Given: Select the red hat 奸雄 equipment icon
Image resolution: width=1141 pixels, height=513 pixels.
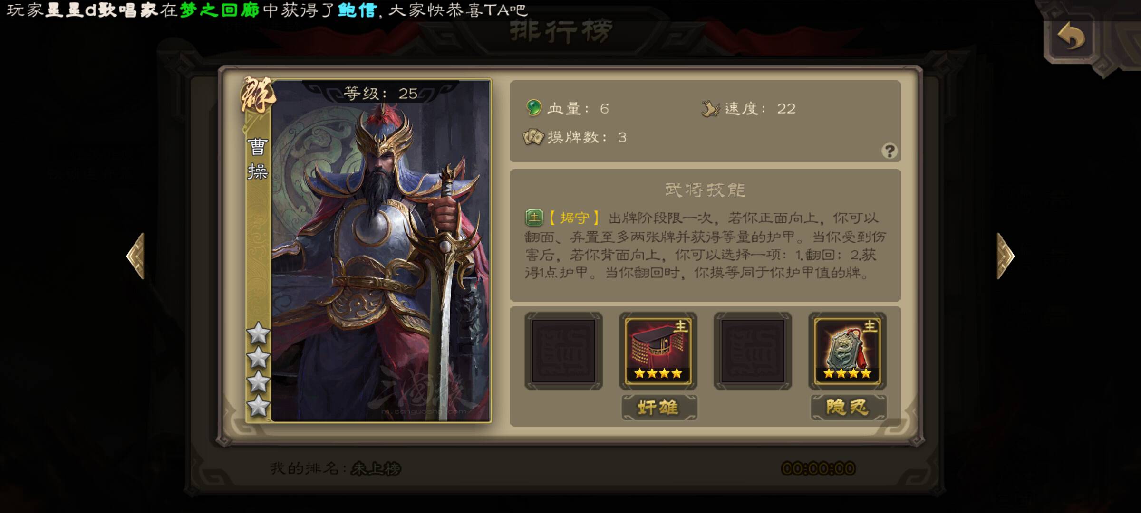Looking at the screenshot, I should tap(658, 351).
